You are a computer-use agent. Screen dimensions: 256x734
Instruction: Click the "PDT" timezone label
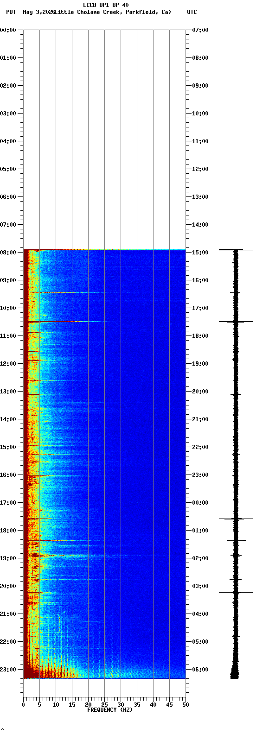coord(11,12)
